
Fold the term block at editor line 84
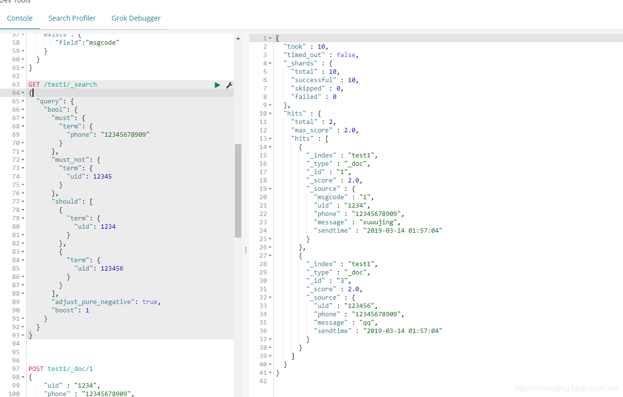tap(23, 260)
